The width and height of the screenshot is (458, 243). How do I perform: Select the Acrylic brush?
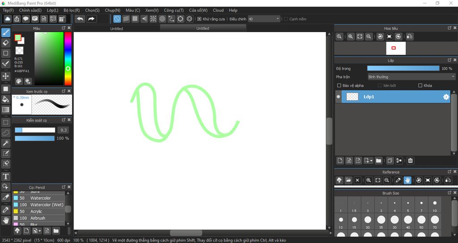[x=38, y=211]
